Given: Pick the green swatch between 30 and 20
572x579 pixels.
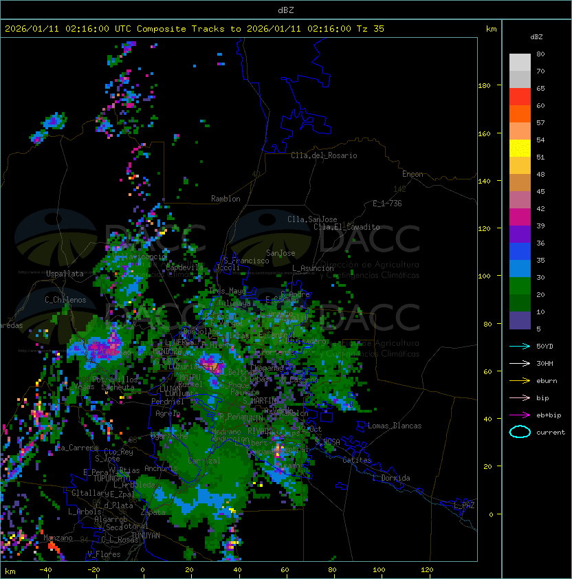Looking at the screenshot, I should 520,286.
